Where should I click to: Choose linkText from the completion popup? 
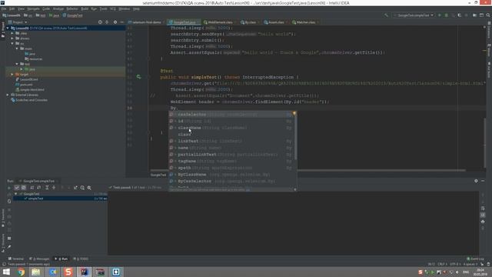[x=231, y=141]
